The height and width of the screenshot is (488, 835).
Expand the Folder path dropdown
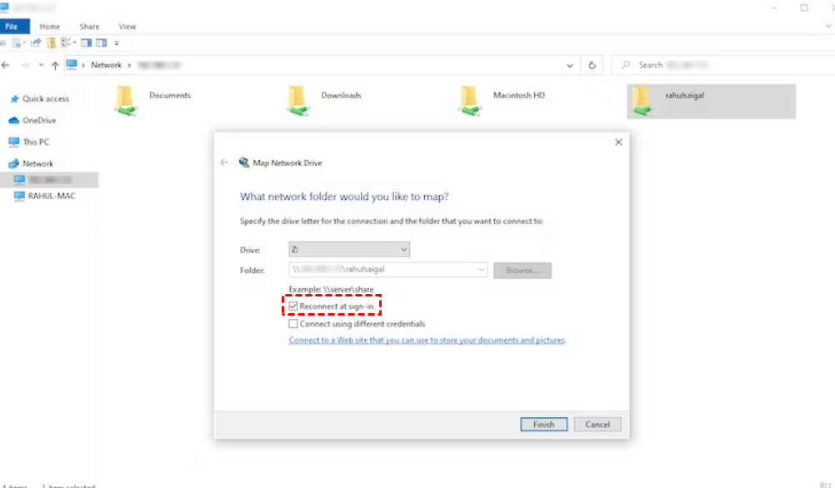pos(482,270)
